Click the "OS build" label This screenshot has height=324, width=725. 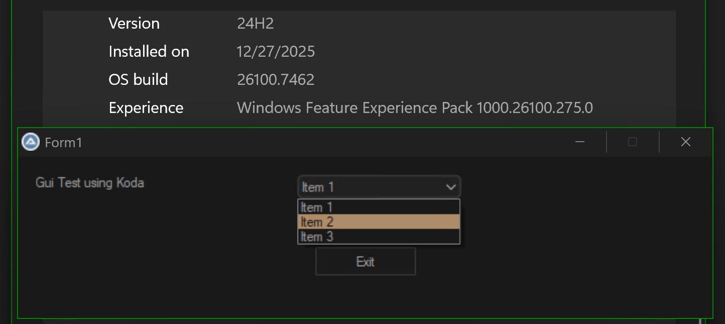138,80
